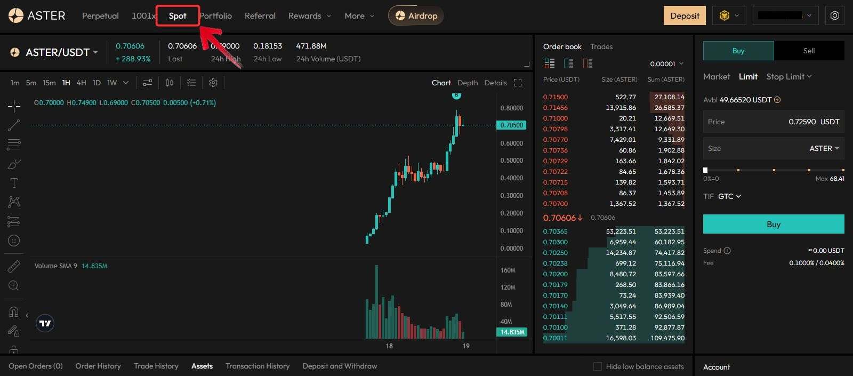Click the Size input field
This screenshot has height=376, width=853.
coord(774,148)
